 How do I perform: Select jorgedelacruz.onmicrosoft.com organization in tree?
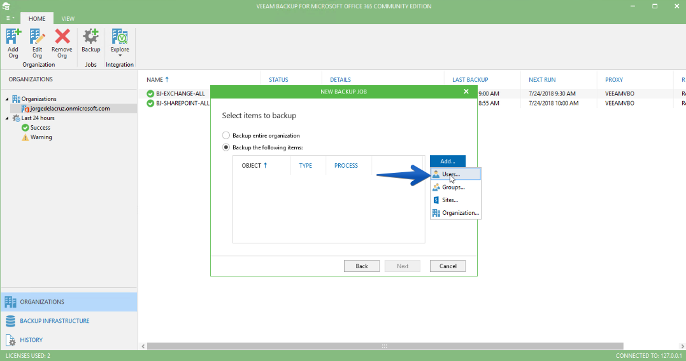70,109
